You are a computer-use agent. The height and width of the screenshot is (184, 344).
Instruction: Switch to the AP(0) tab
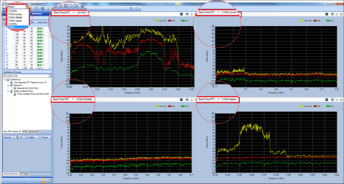[26, 131]
